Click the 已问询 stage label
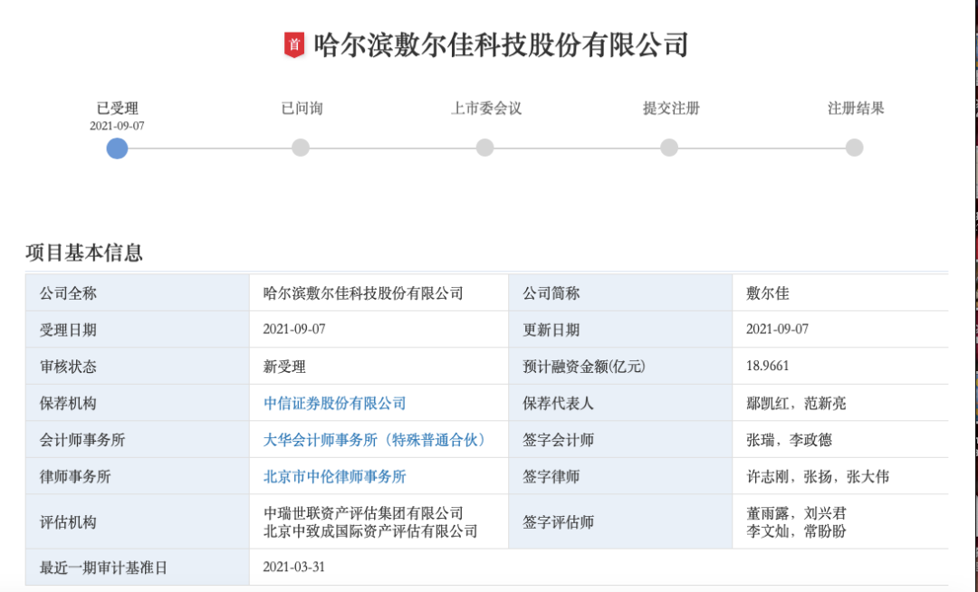The height and width of the screenshot is (592, 978). (302, 109)
